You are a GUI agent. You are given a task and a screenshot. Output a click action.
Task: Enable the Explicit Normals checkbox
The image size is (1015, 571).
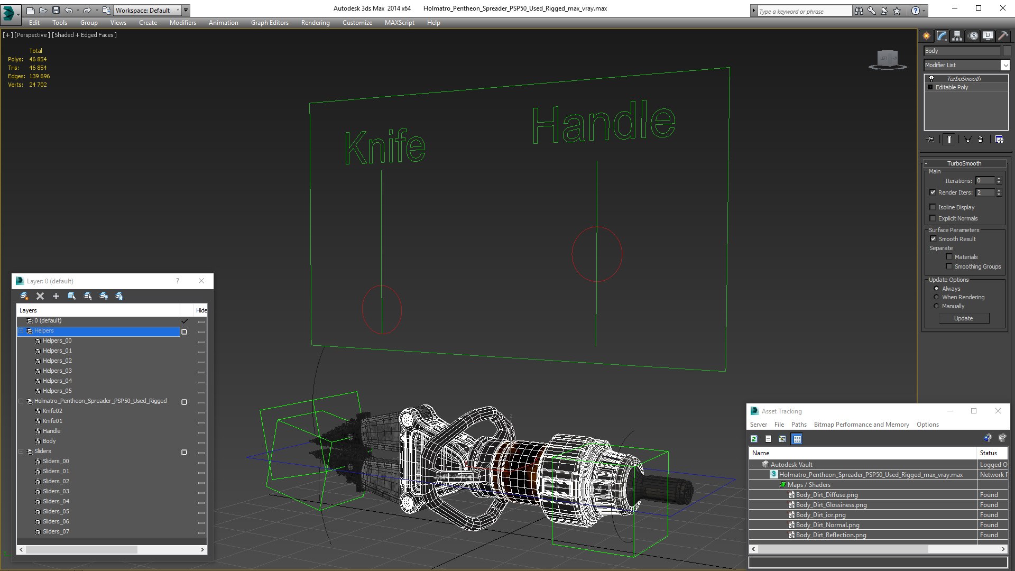tap(933, 218)
